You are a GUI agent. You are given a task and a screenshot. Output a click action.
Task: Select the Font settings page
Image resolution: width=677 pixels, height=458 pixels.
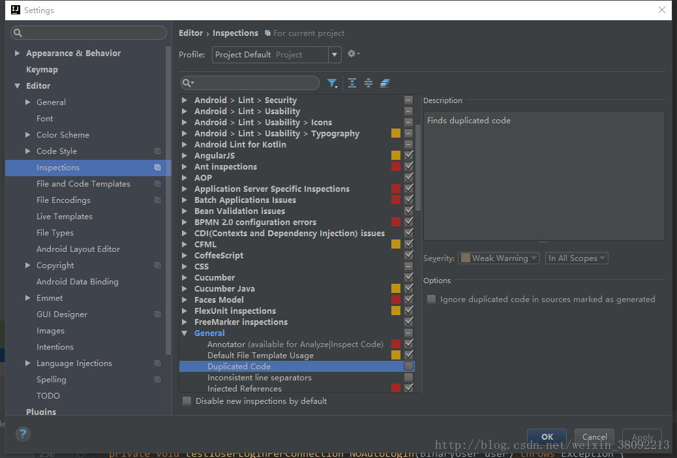pyautogui.click(x=44, y=118)
